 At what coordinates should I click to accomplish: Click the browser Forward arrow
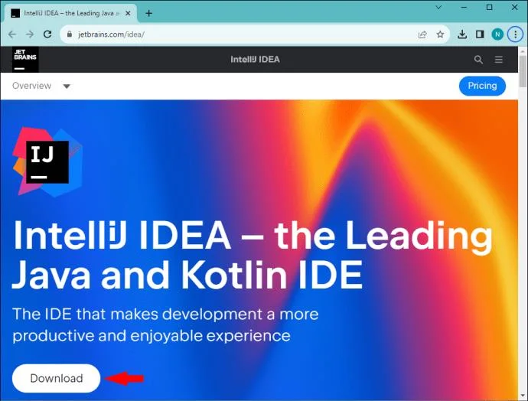(x=30, y=34)
